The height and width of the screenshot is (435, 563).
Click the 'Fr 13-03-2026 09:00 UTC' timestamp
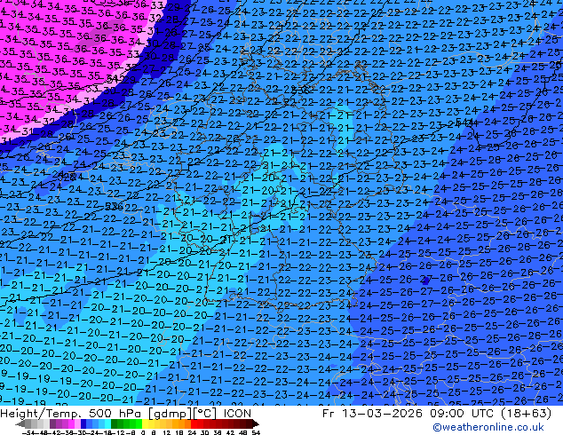tap(408, 414)
